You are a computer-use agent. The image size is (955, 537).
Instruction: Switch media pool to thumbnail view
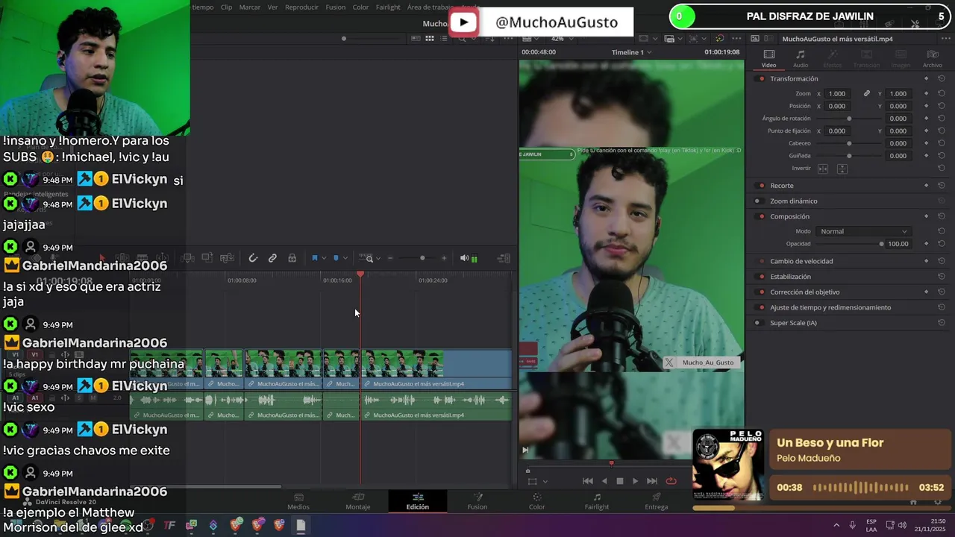(x=430, y=38)
